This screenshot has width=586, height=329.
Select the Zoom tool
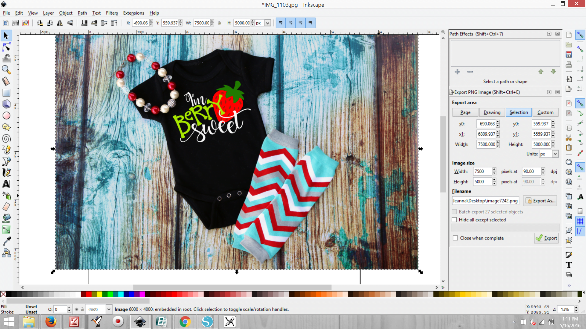pos(6,70)
